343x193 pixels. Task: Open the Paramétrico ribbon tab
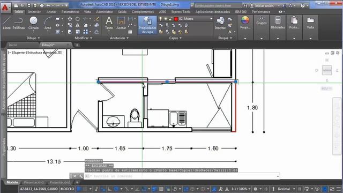click(70, 12)
